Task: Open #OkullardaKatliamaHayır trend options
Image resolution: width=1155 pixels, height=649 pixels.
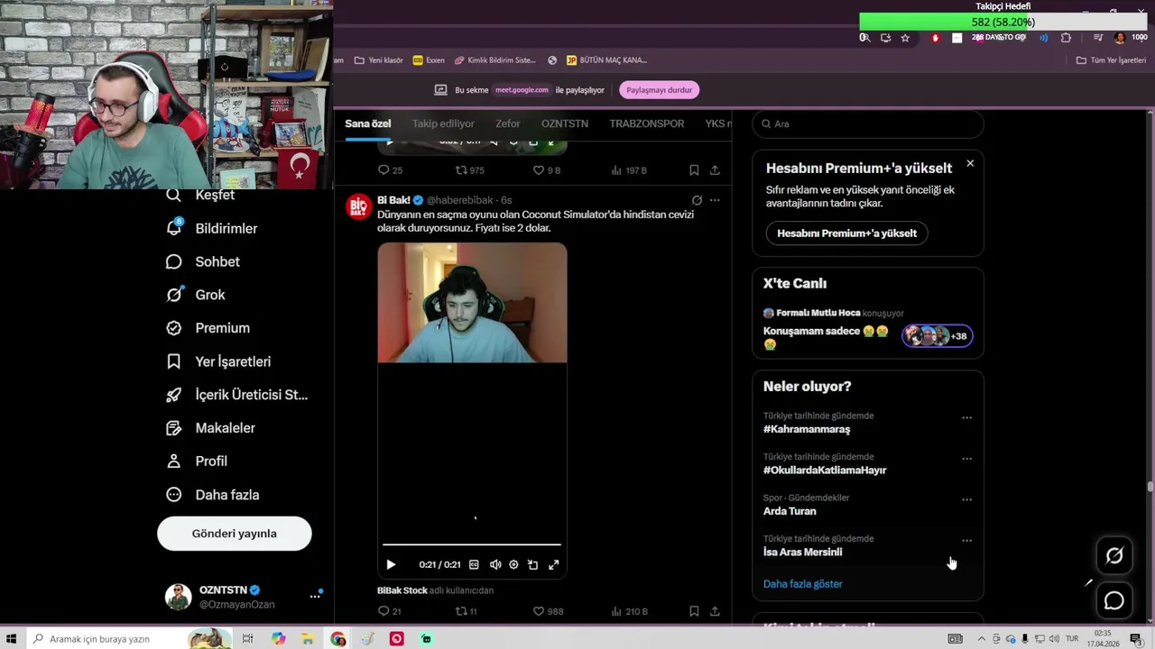Action: click(966, 459)
